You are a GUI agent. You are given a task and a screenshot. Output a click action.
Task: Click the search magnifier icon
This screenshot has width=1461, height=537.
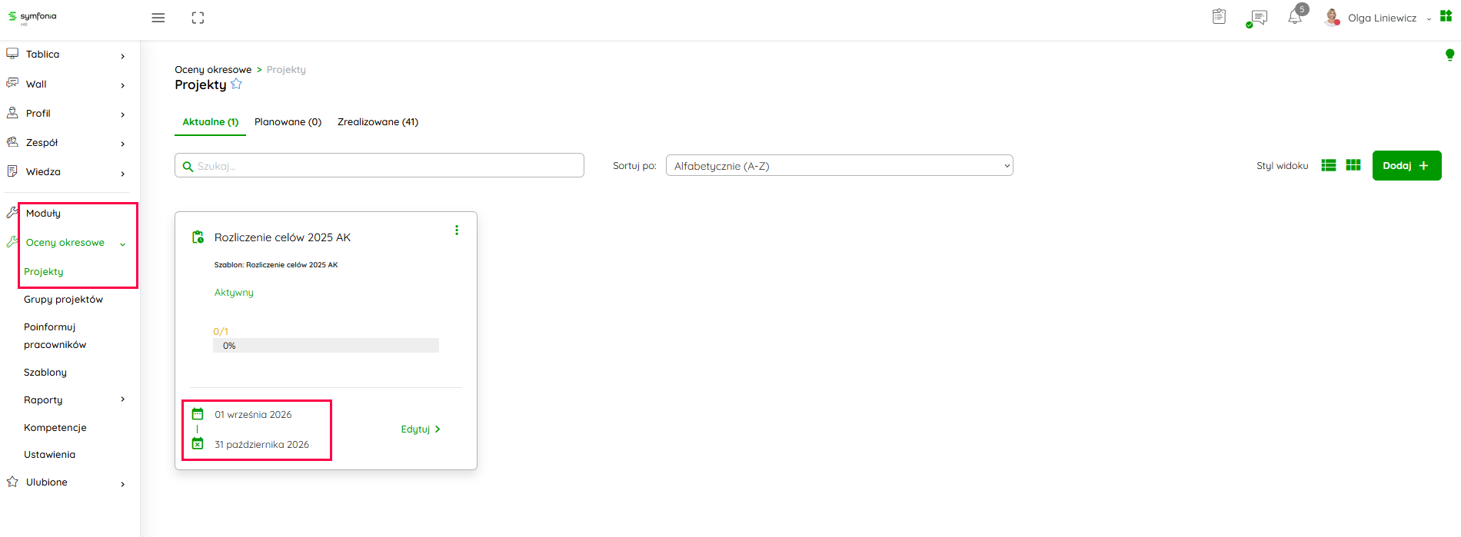[x=188, y=166]
